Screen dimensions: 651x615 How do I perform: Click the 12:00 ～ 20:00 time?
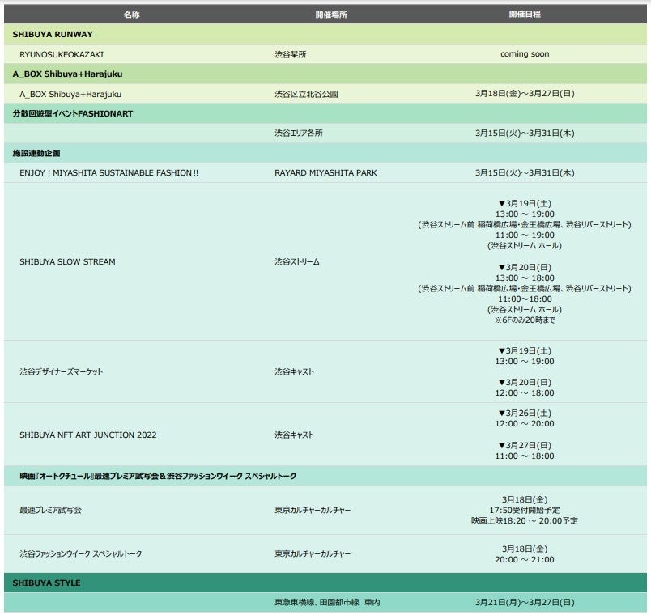coord(525,424)
